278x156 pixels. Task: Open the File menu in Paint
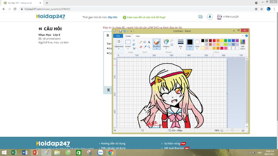[118, 36]
